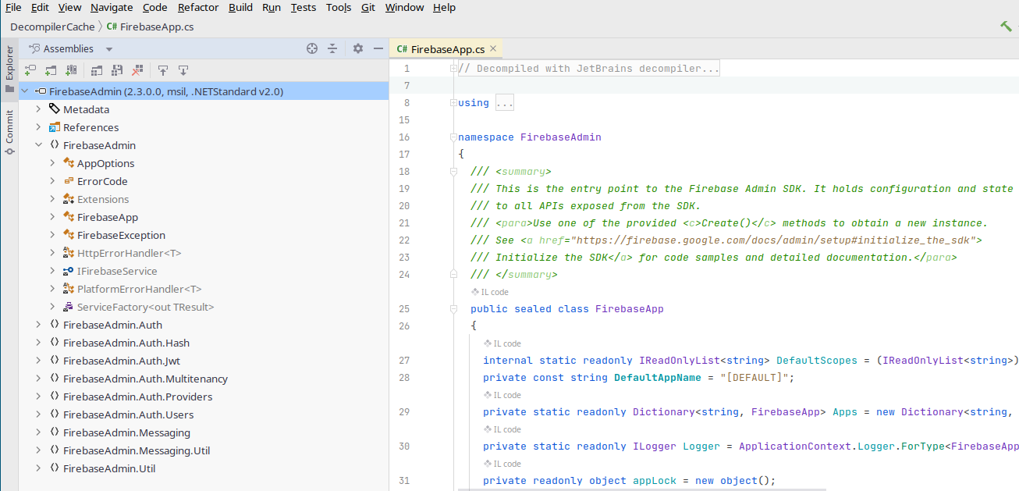The image size is (1019, 491).
Task: Expand the FirebaseAdmin.Util namespace arrow
Action: (x=38, y=468)
